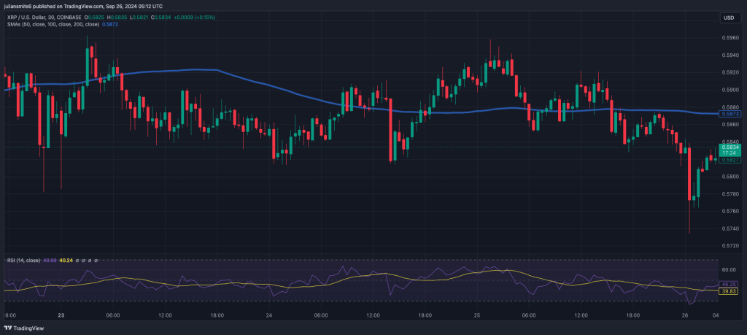Click the date label 25 on time axis
The image size is (747, 335).
coord(477,315)
